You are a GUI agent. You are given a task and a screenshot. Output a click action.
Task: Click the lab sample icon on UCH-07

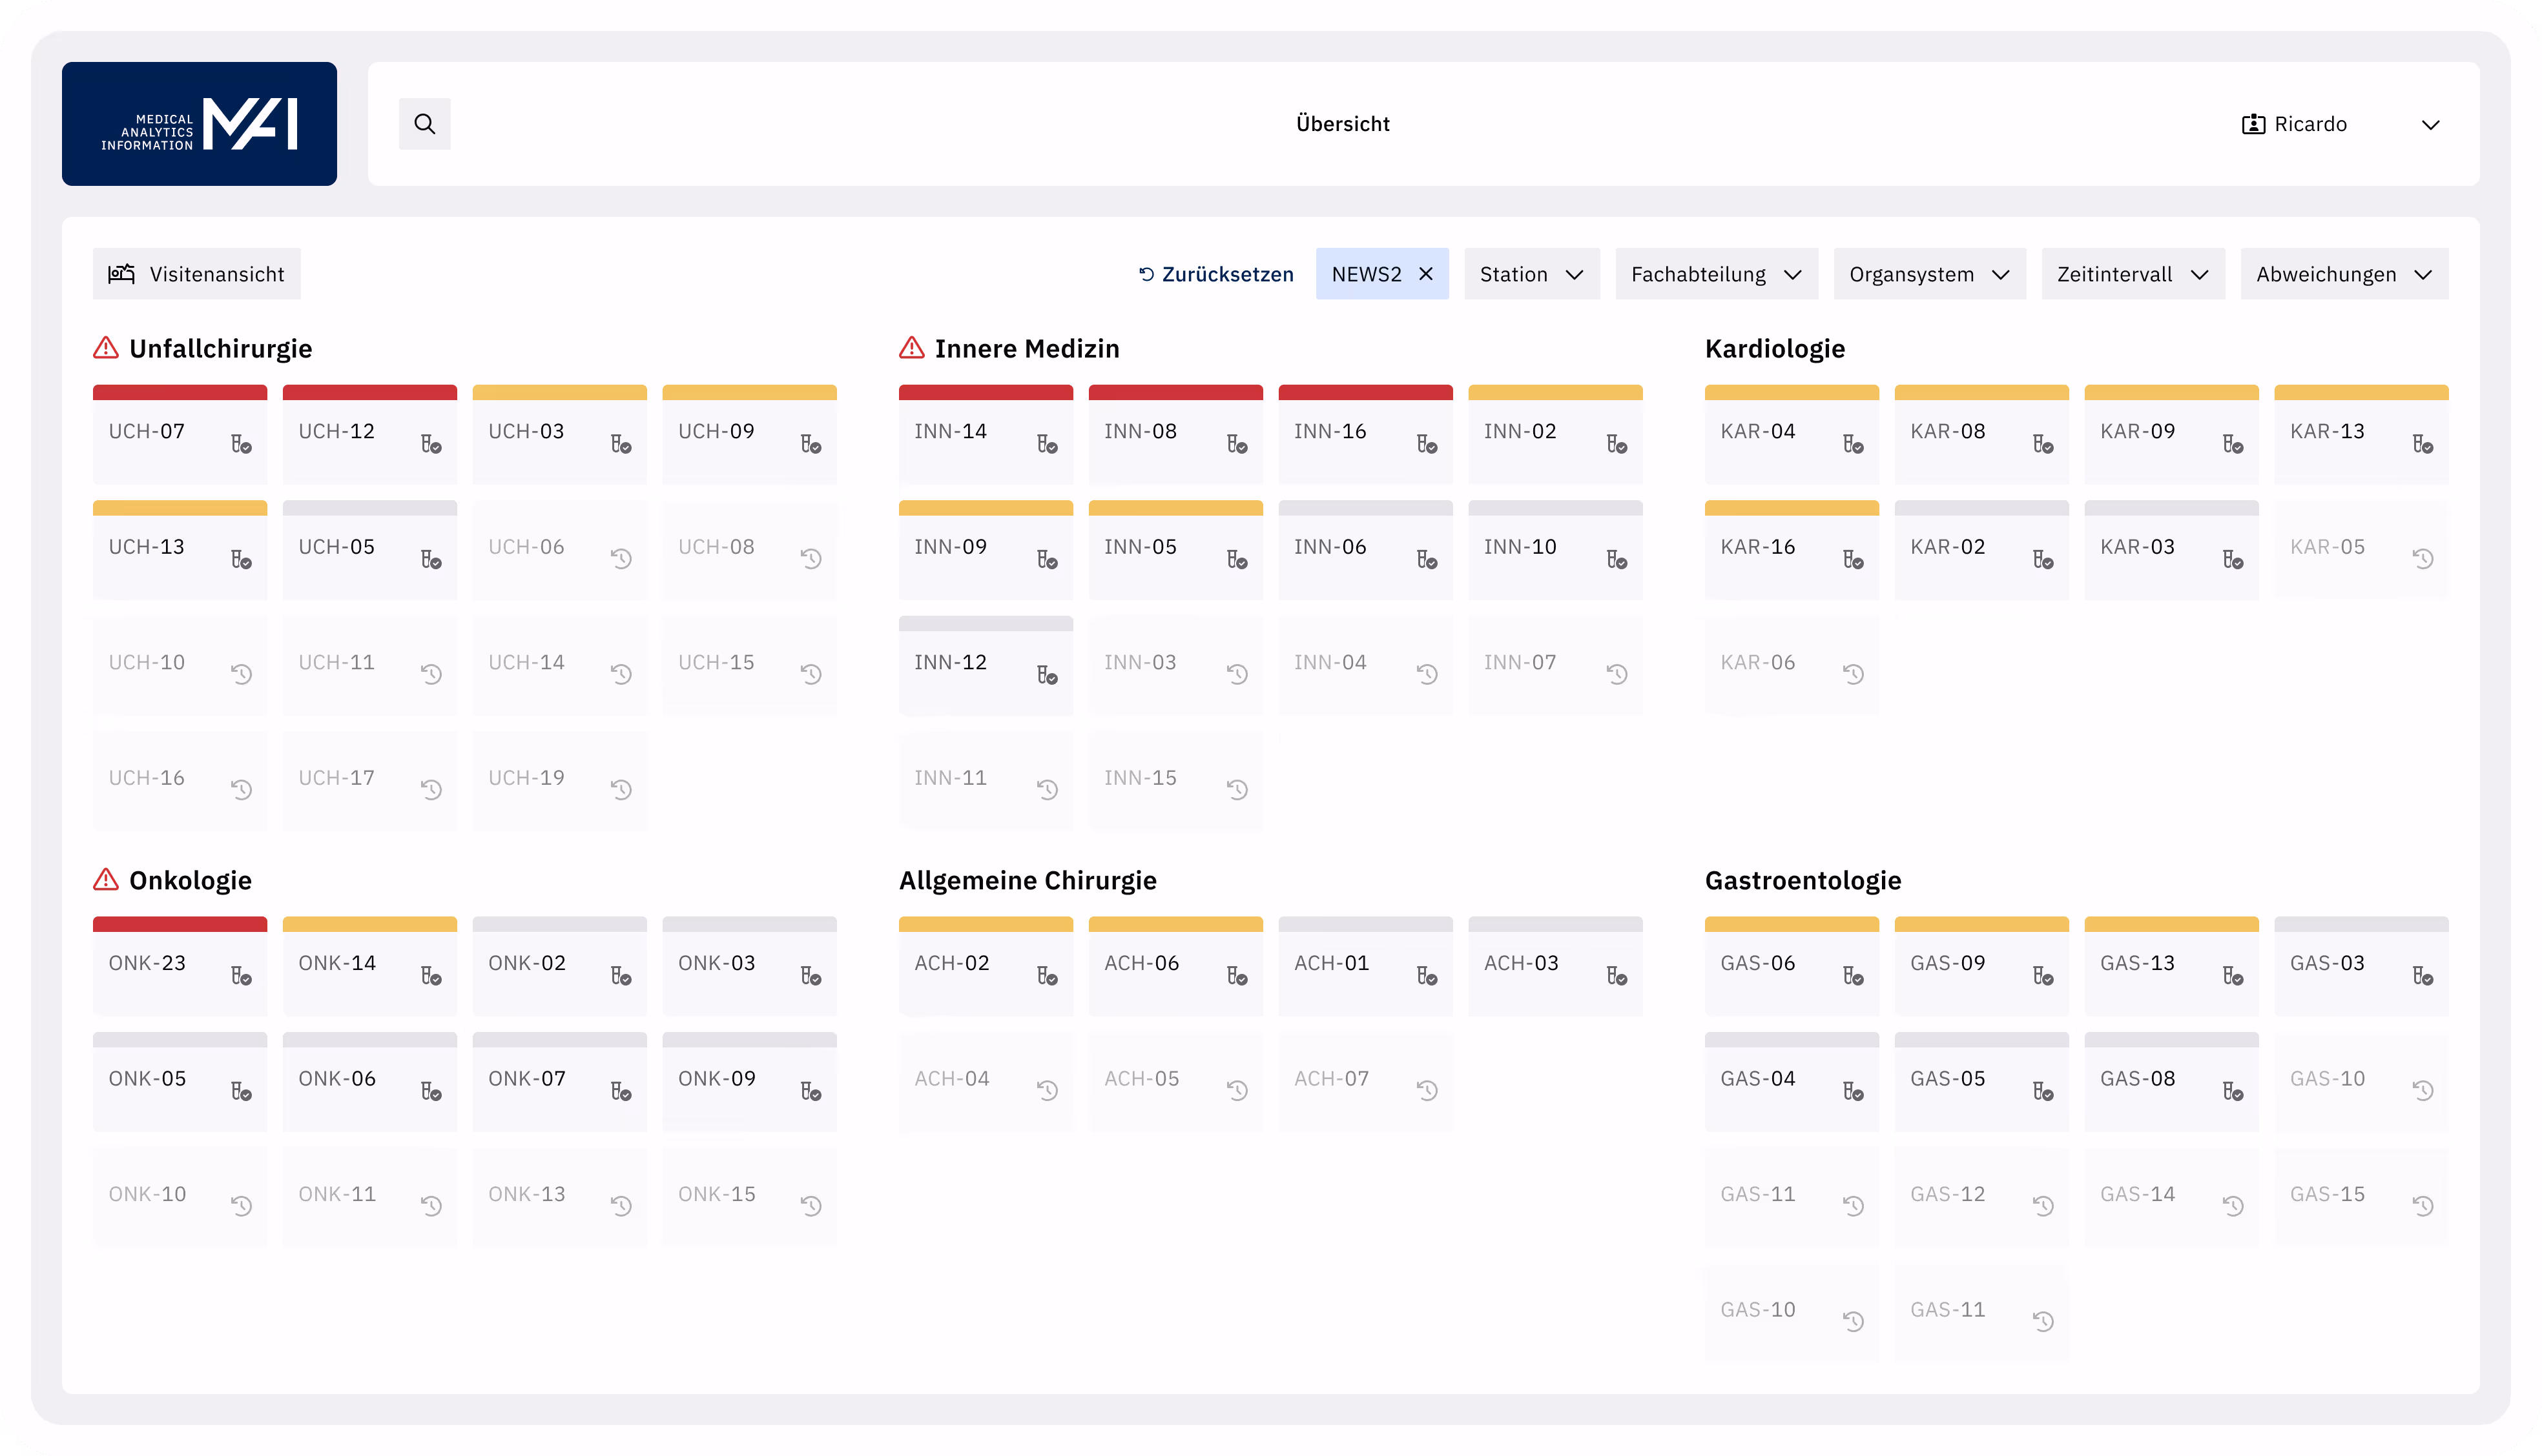point(241,444)
